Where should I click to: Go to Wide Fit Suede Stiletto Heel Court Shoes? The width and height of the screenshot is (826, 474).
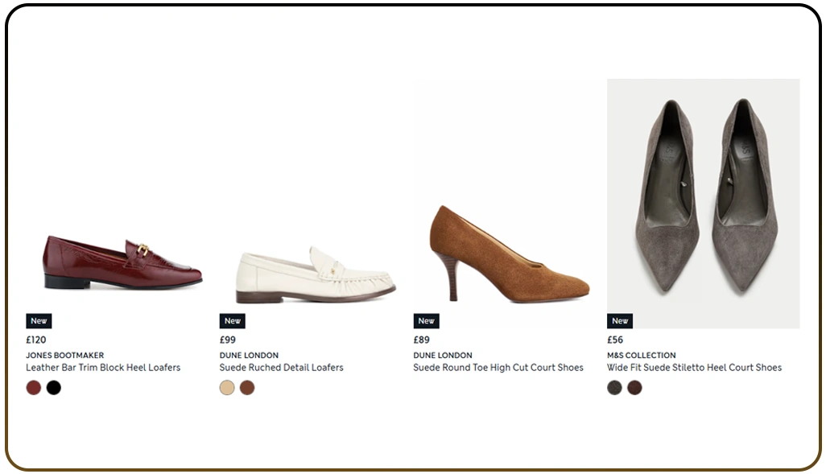tap(694, 368)
